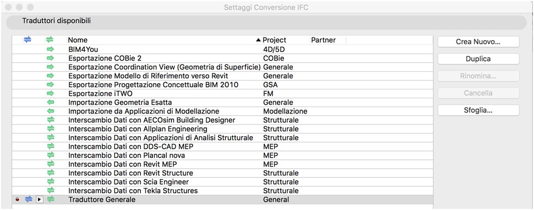Click the blue bidirectional arrows icon on Traduttore Generale row
Image resolution: width=534 pixels, height=210 pixels.
(x=28, y=200)
